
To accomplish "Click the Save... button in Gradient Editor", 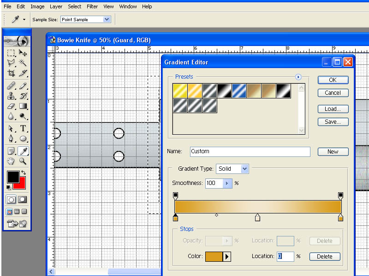I will coord(333,122).
